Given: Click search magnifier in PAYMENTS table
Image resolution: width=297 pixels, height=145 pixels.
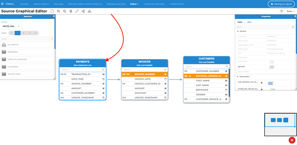Looking at the screenshot, I should coord(103,70).
